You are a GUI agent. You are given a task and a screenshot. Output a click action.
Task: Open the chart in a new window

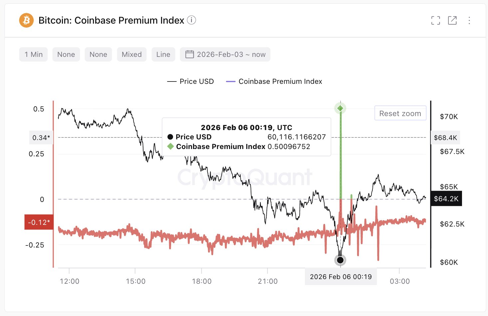coord(452,20)
